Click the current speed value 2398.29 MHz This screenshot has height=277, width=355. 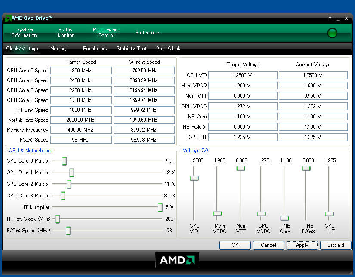pyautogui.click(x=144, y=80)
